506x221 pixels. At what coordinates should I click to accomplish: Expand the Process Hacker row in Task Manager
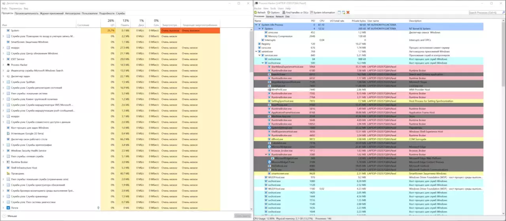click(3, 65)
